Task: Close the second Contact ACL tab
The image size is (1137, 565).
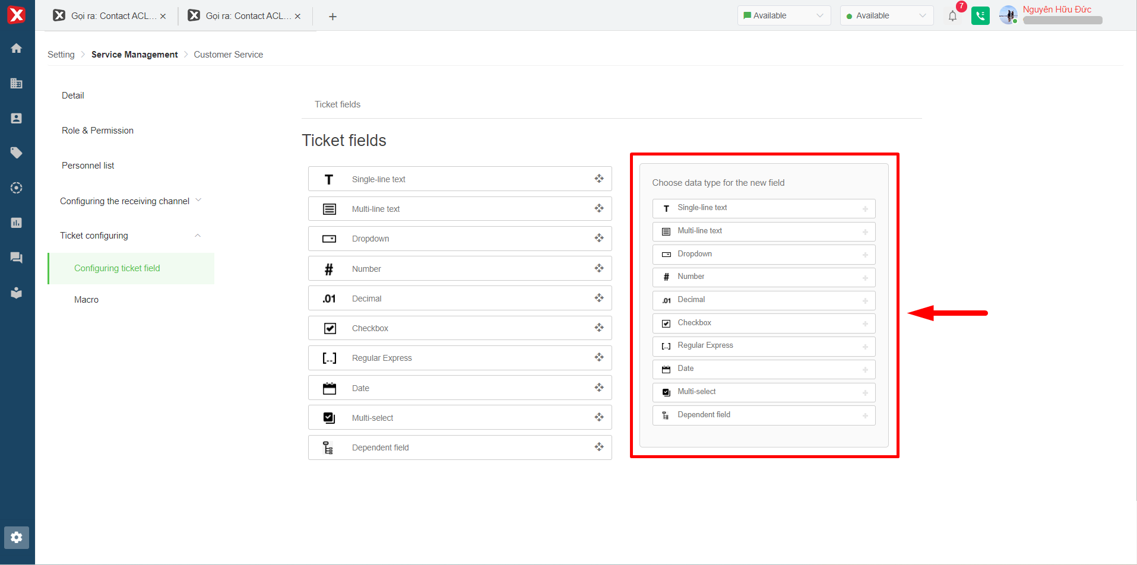Action: (297, 17)
